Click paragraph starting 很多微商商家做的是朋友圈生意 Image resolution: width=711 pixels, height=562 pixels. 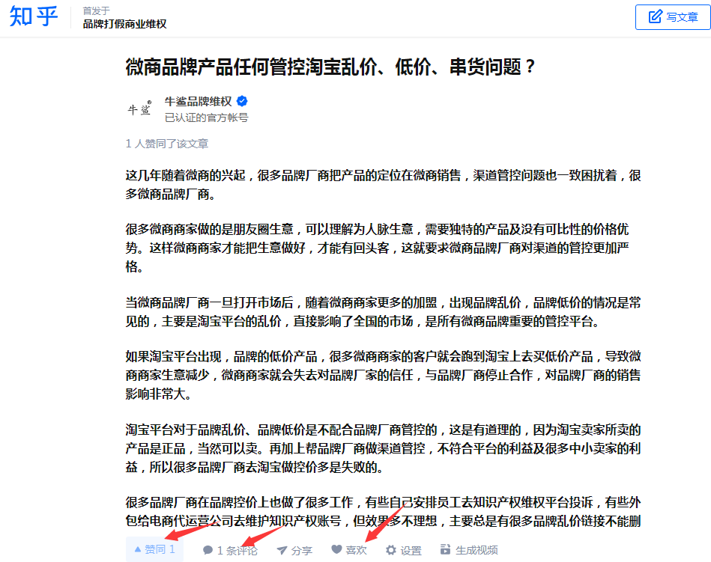pos(378,248)
